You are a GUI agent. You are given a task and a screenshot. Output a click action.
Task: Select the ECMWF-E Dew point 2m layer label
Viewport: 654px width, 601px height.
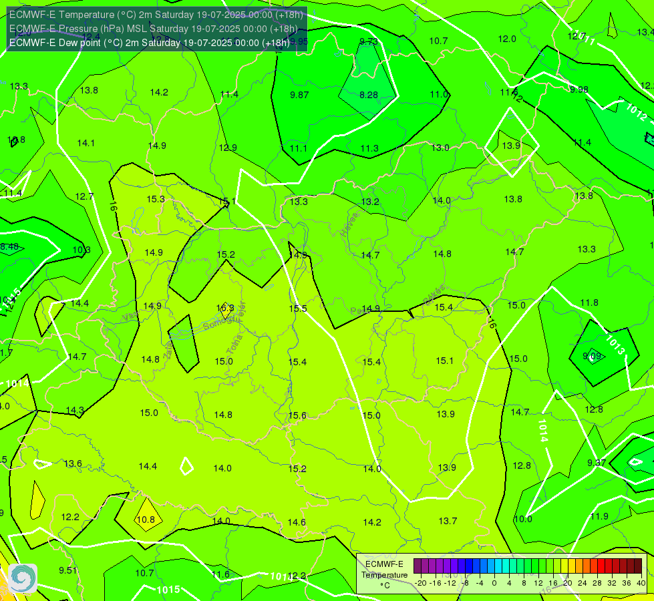point(150,43)
